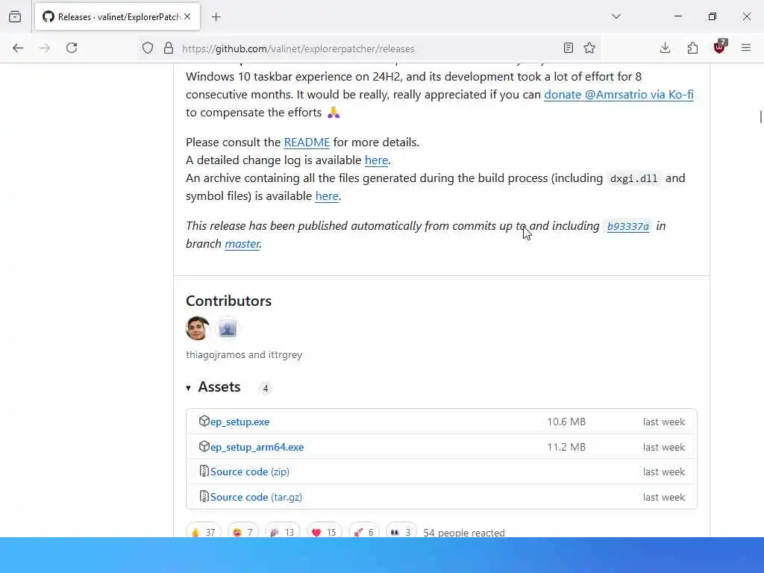The width and height of the screenshot is (764, 573).
Task: Click 'last week' beside ep_setup.exe
Action: pyautogui.click(x=663, y=422)
